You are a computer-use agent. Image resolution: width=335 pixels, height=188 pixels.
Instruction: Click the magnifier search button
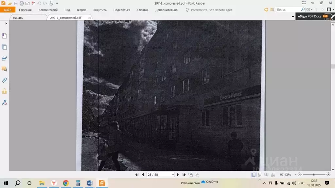[303, 9]
